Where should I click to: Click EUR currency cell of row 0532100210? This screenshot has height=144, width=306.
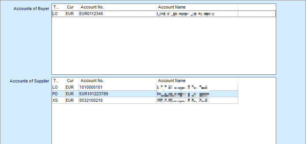tap(72, 101)
